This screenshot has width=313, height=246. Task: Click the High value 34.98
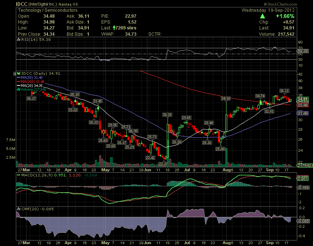point(49,22)
